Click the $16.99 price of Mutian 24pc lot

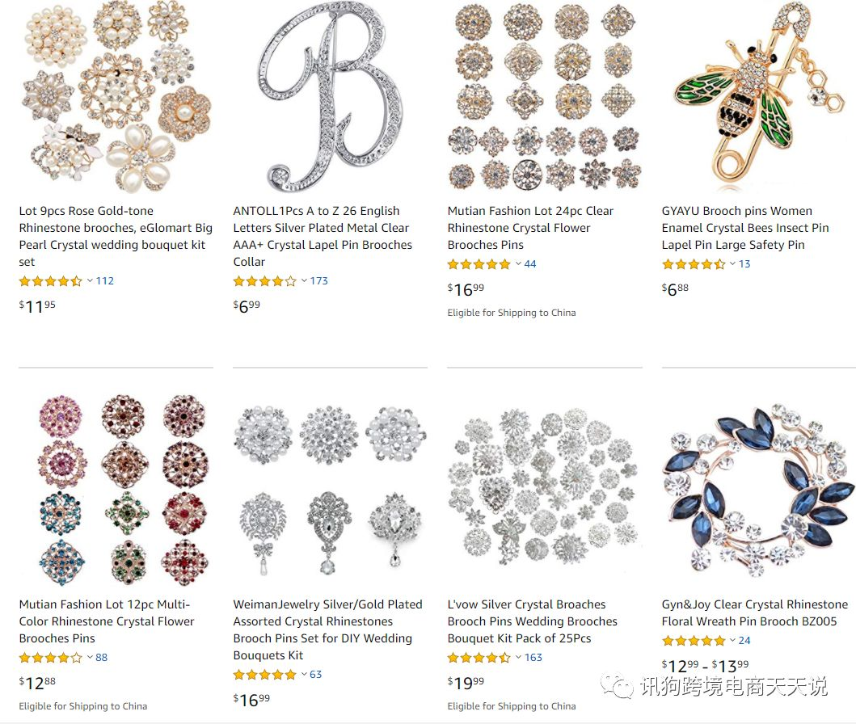466,289
